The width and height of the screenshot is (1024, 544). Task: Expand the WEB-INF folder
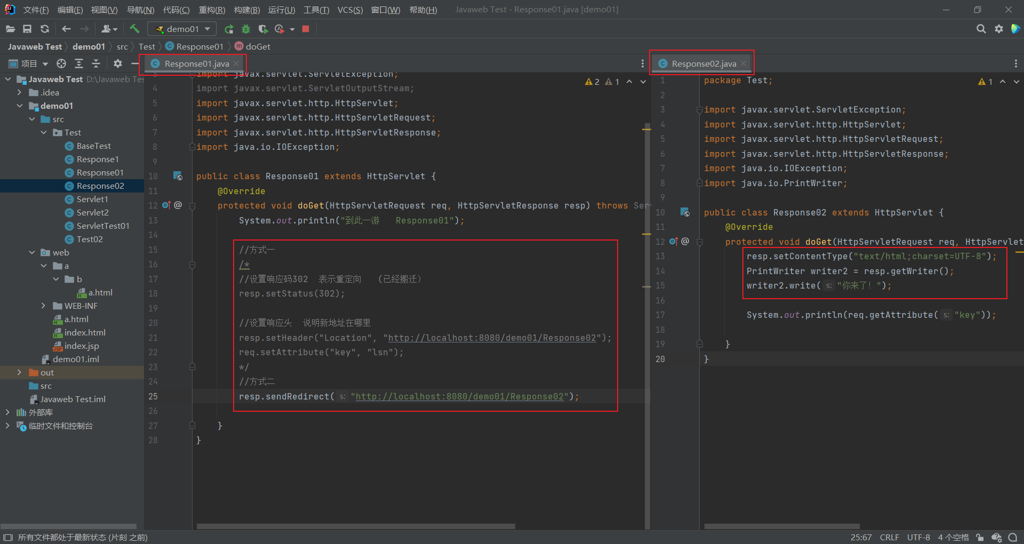click(44, 306)
